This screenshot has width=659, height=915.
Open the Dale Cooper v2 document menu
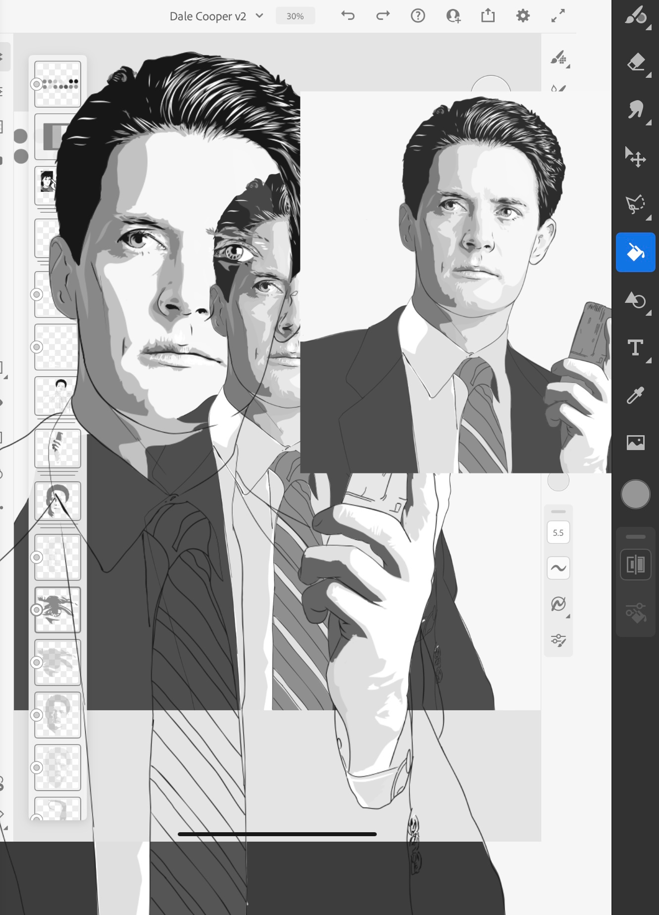coord(216,16)
